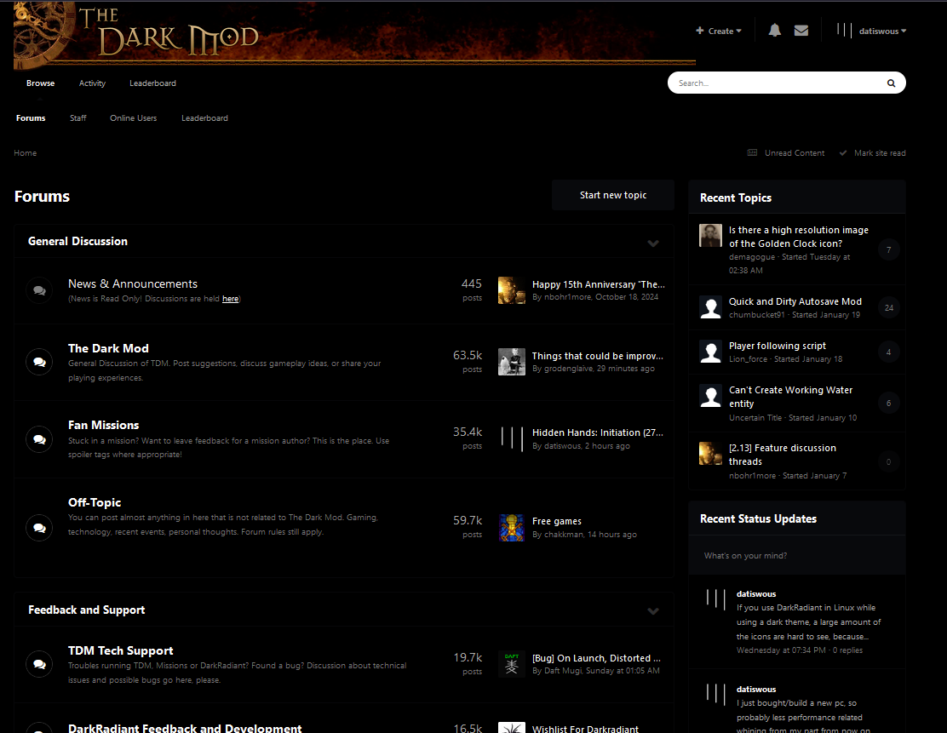Collapse the Feedback and Support category

[x=653, y=611]
